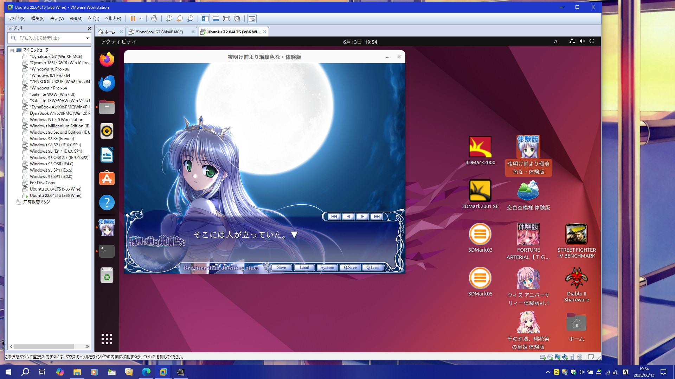Open the VM(M) menu
This screenshot has height=379, width=675.
pyautogui.click(x=76, y=19)
